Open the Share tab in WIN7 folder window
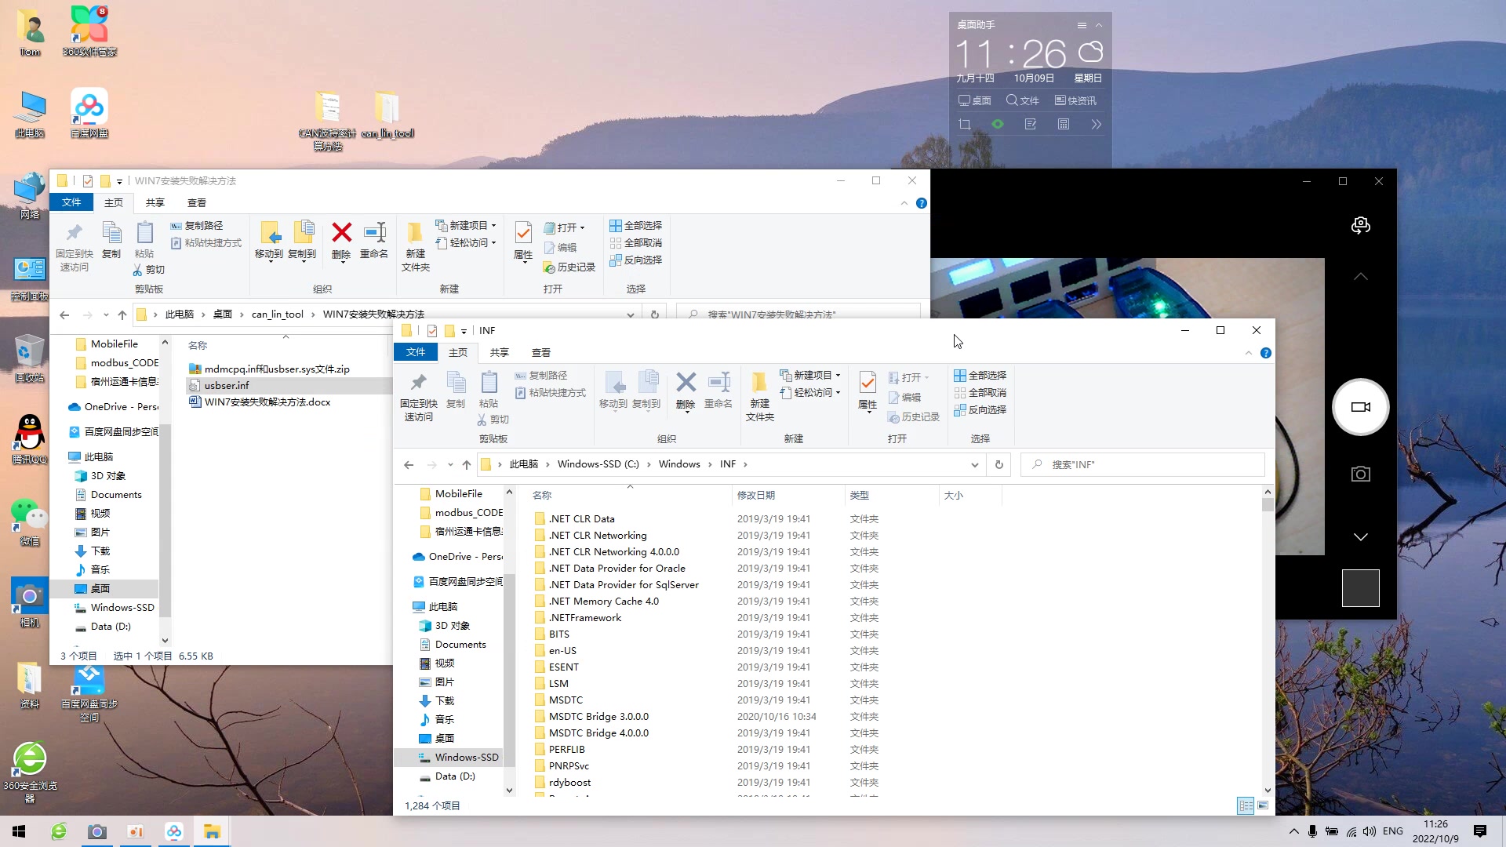Viewport: 1506px width, 847px height. pyautogui.click(x=155, y=203)
